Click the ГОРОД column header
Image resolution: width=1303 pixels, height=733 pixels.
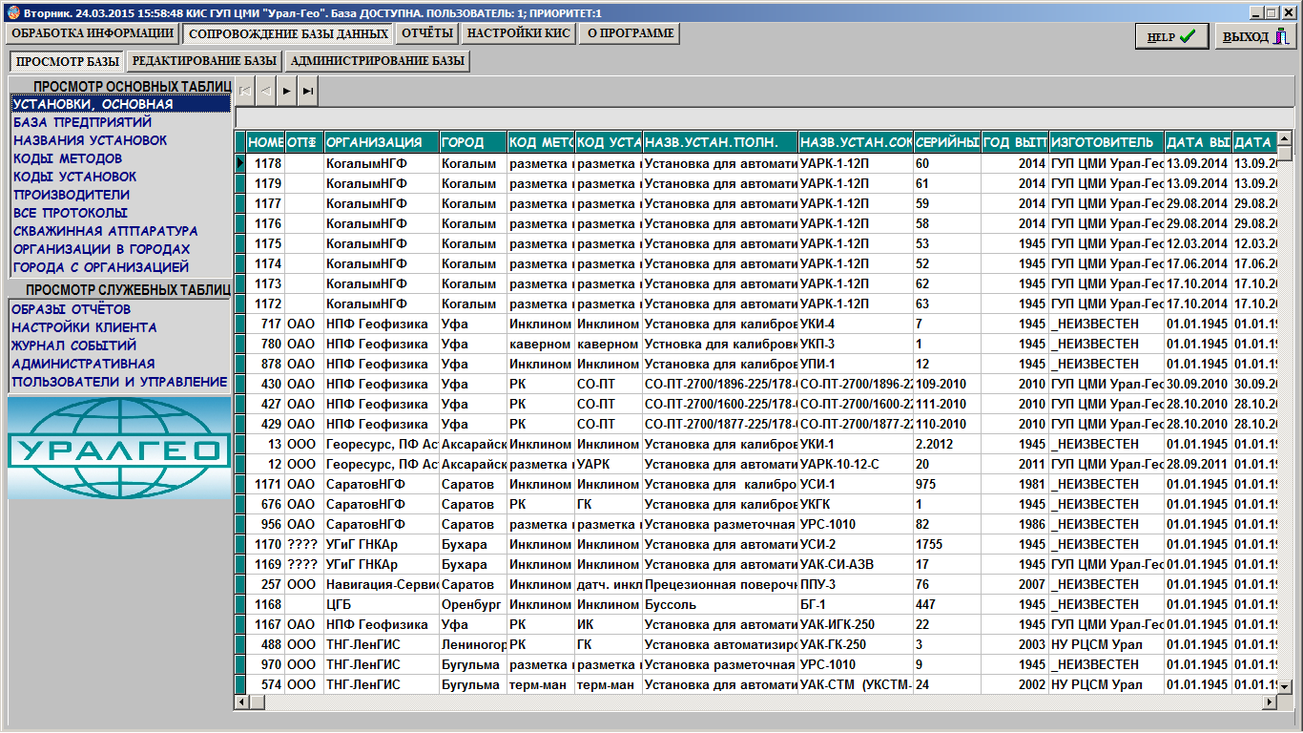[x=472, y=142]
